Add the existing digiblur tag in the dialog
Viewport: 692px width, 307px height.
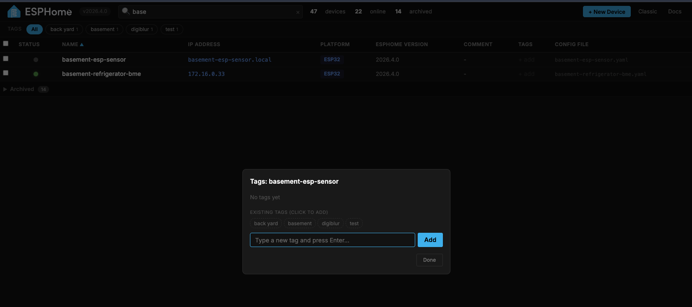tap(330, 224)
